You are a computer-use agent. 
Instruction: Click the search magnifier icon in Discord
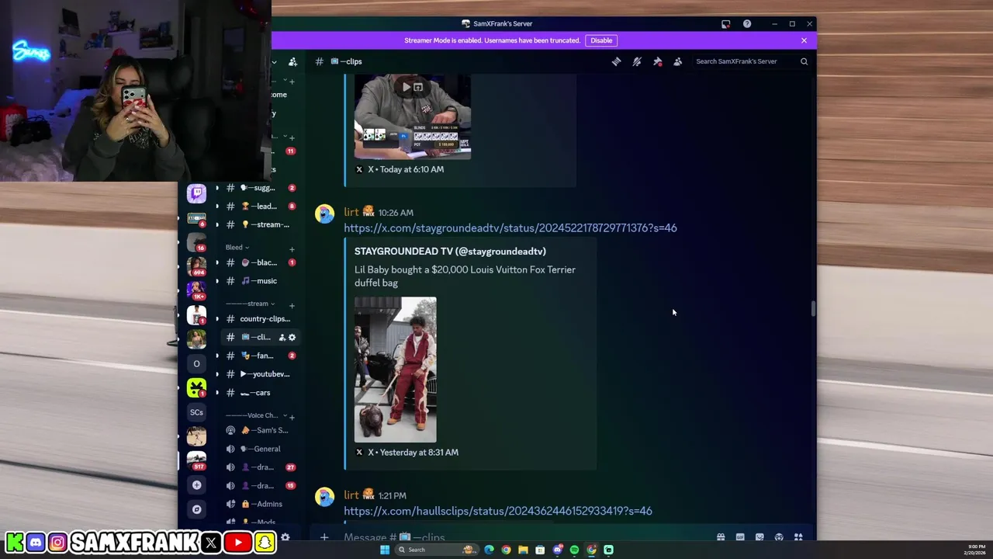pos(804,61)
